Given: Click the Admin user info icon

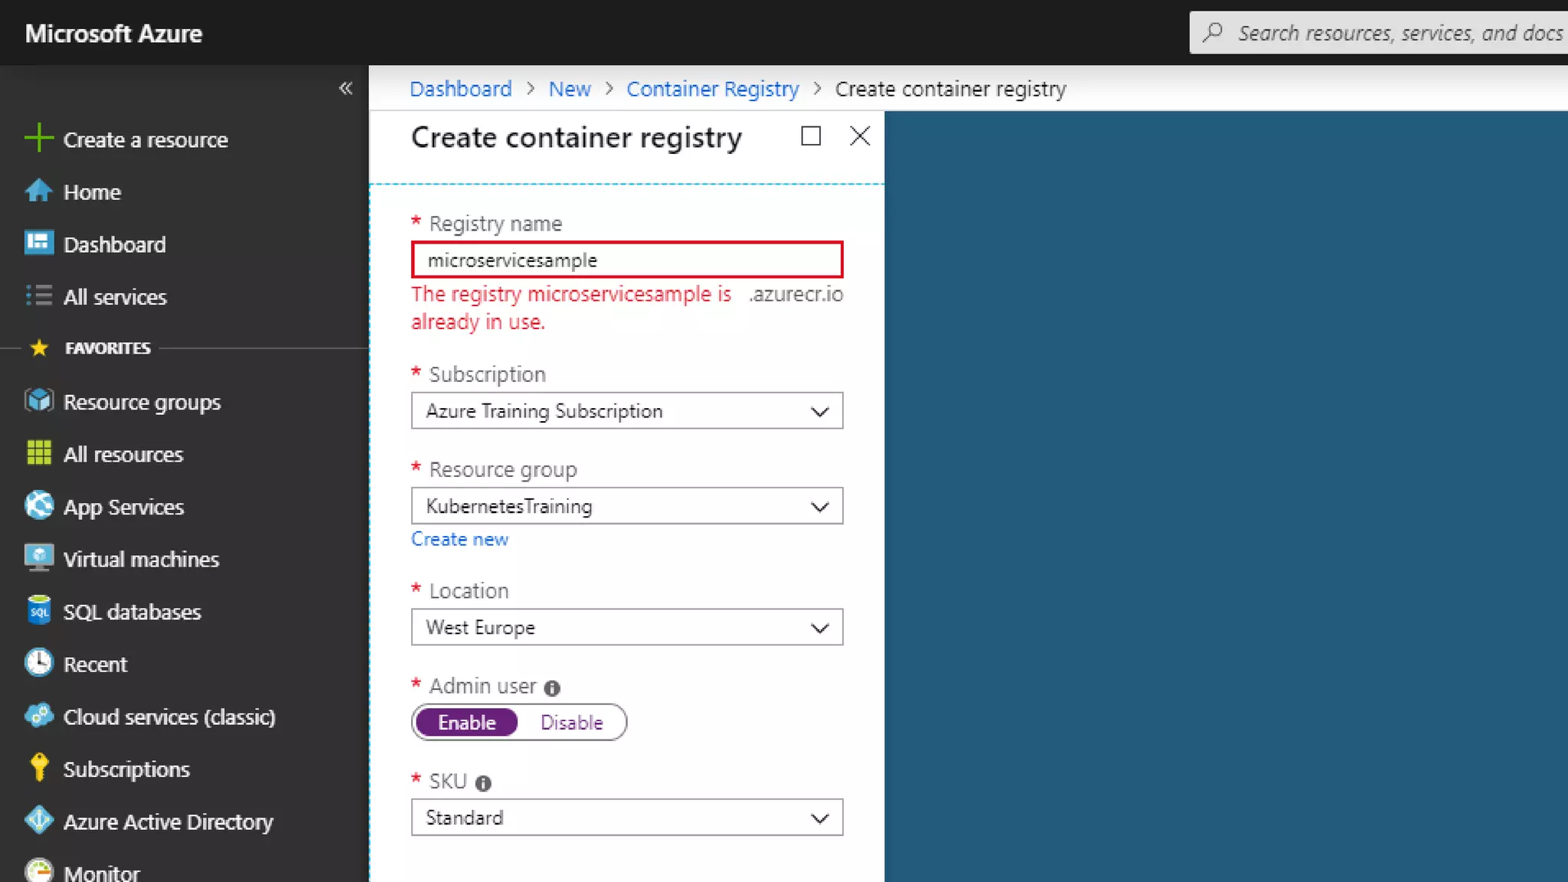Looking at the screenshot, I should point(552,688).
